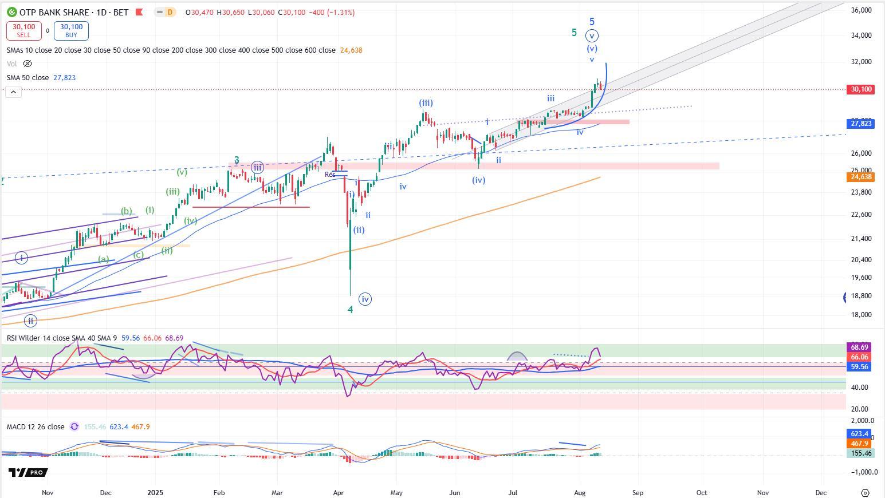Click the blue wave 5 label at top
The image size is (885, 498).
coord(592,22)
